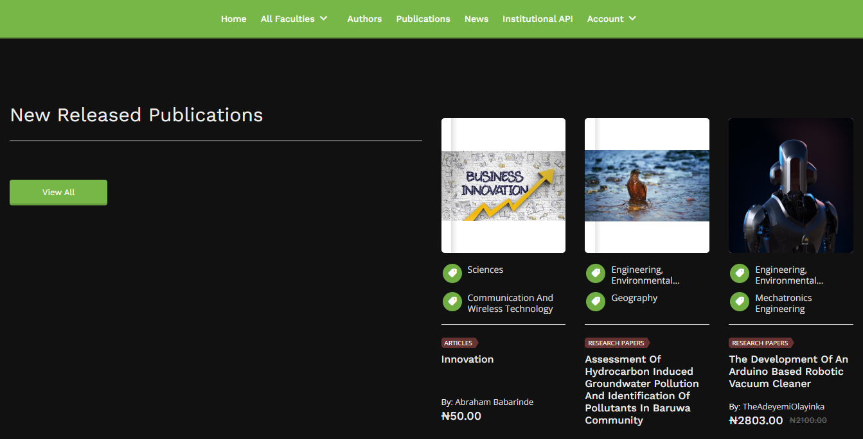Expand the Account dropdown chevron

[632, 19]
